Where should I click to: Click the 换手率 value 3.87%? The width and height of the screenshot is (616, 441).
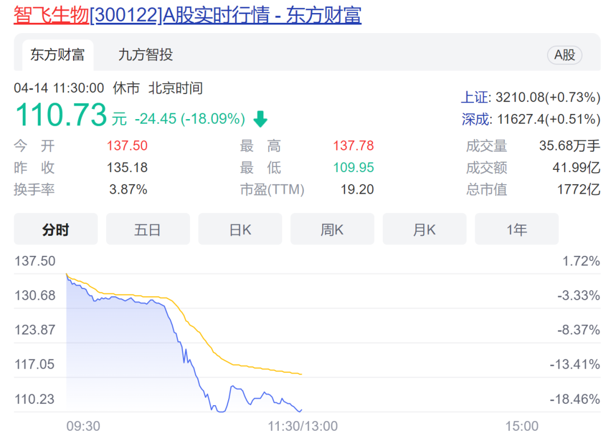pyautogui.click(x=128, y=190)
